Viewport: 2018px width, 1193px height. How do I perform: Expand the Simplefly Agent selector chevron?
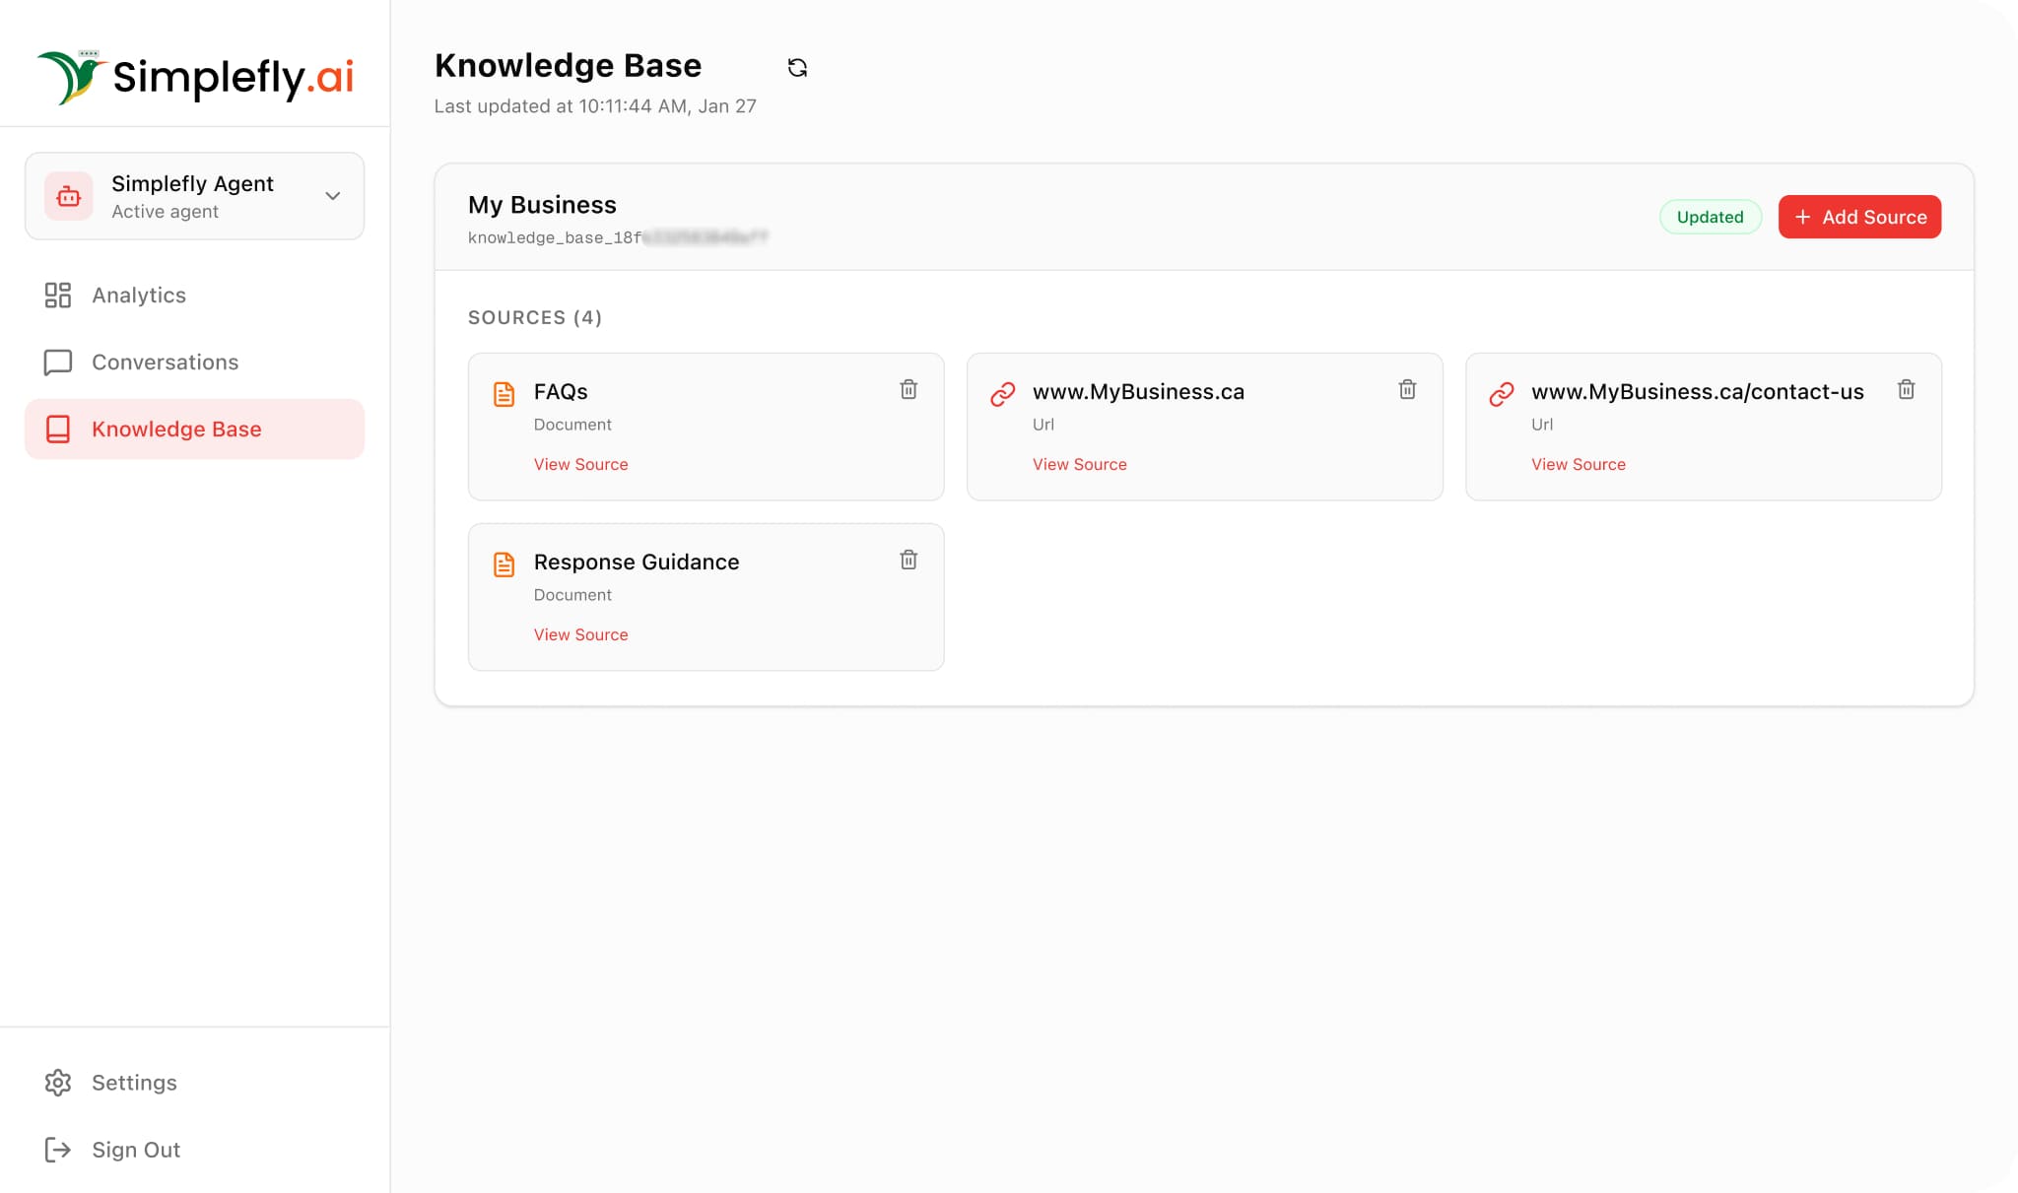tap(333, 196)
